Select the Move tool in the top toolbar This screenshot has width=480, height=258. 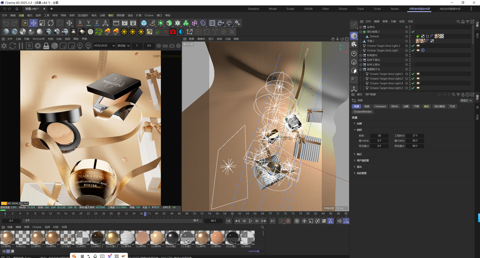(x=34, y=23)
